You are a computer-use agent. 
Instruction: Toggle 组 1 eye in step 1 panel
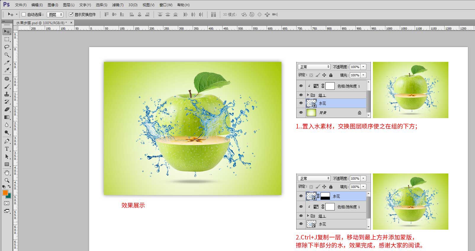301,95
